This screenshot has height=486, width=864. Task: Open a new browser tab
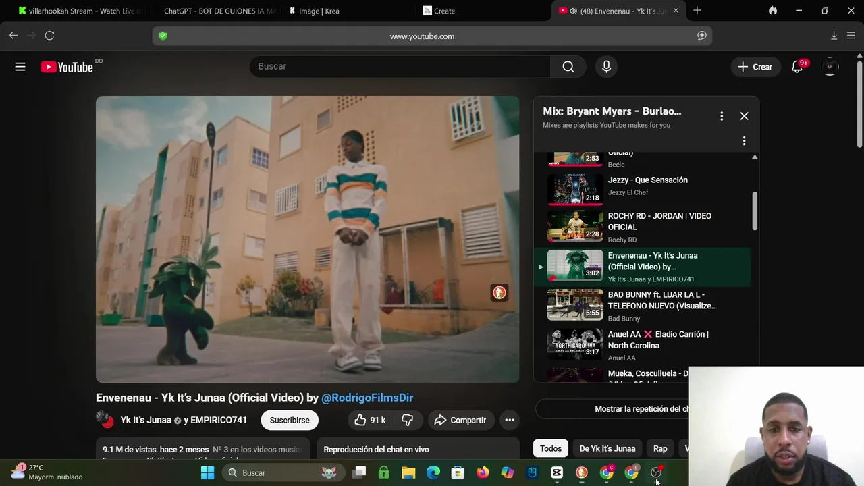coord(697,11)
